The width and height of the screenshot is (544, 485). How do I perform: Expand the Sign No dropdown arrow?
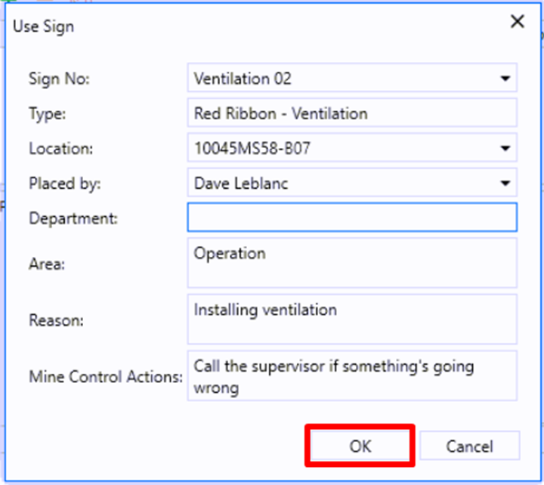tap(505, 79)
